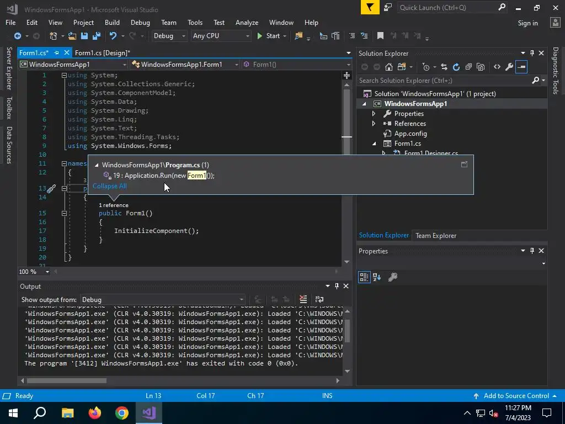Click Sync with Active Document icon
The width and height of the screenshot is (565, 424).
(x=444, y=67)
